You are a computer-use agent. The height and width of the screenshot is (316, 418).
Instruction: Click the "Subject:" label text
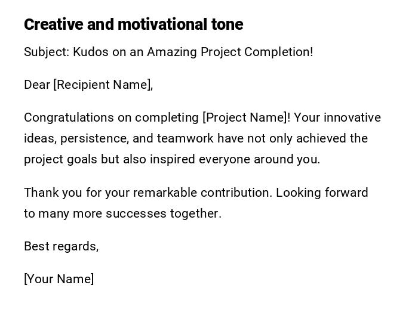46,52
